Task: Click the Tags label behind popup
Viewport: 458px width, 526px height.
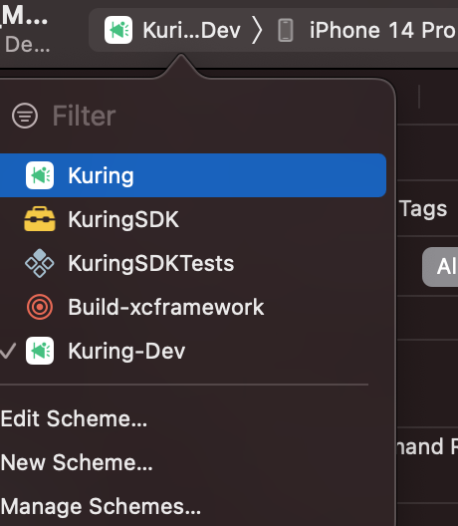Action: click(x=423, y=209)
